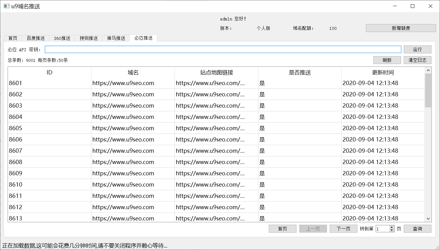Click the update time in row 8612
Image resolution: width=440 pixels, height=250 pixels.
(x=383, y=207)
